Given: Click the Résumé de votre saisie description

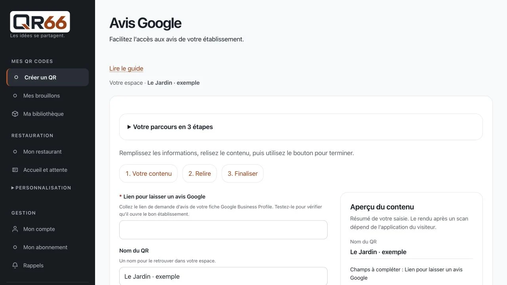Looking at the screenshot, I should (x=409, y=223).
